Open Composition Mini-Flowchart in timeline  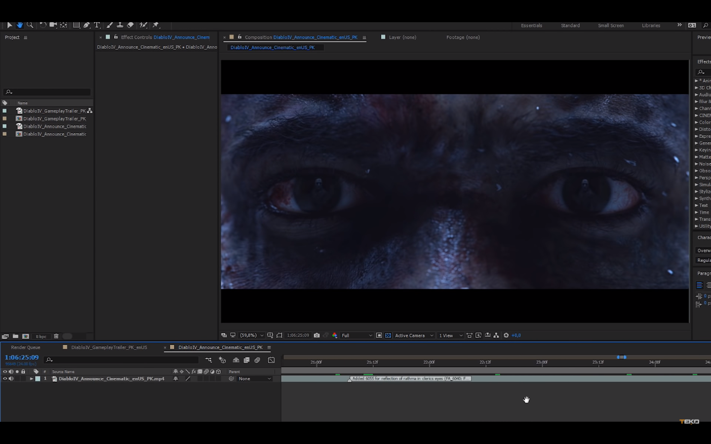tap(208, 360)
